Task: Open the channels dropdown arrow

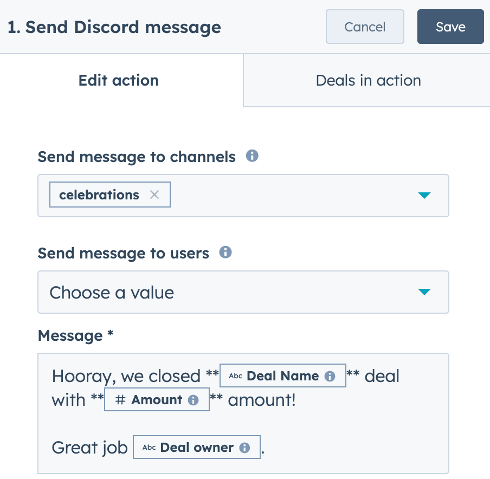Action: (x=424, y=196)
